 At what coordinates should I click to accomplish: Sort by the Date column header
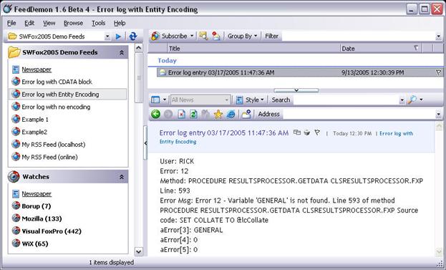point(381,49)
